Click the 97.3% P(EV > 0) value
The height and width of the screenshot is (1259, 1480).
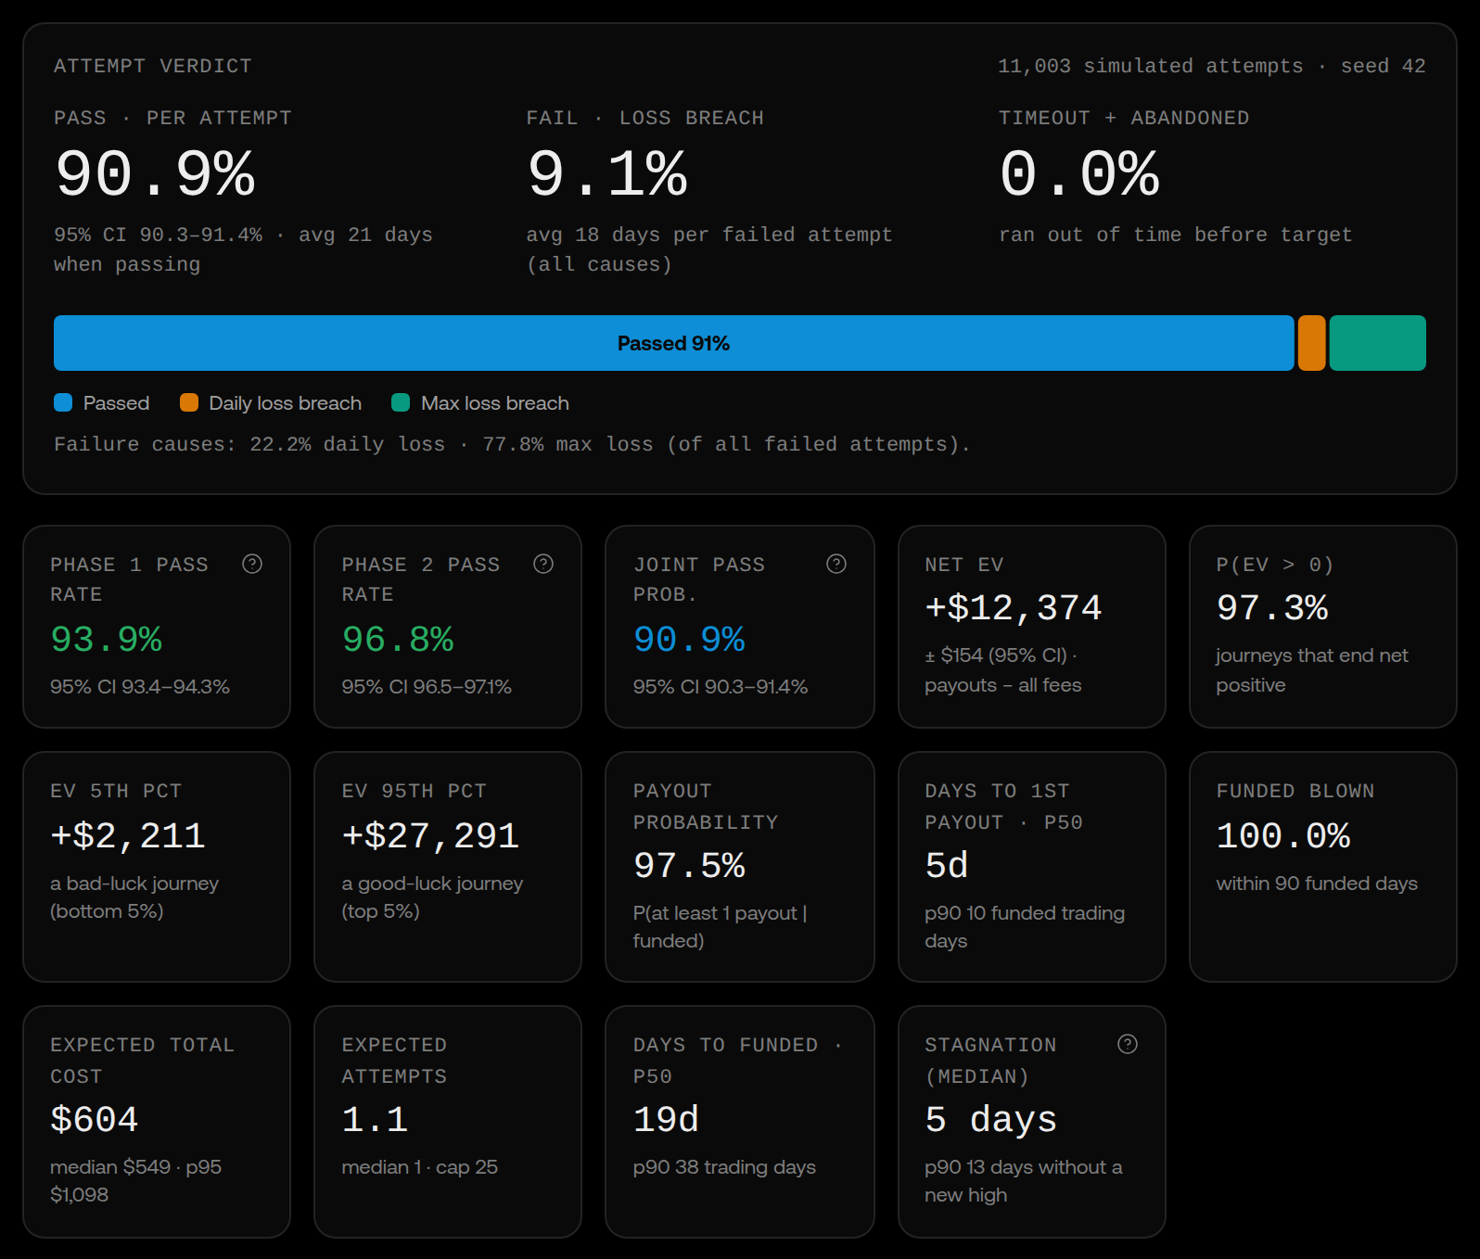click(x=1272, y=607)
